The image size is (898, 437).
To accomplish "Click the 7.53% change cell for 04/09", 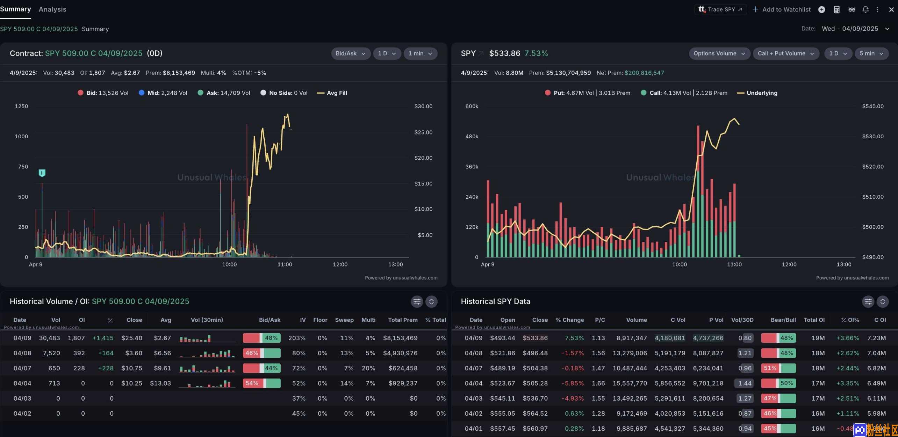I will point(574,338).
